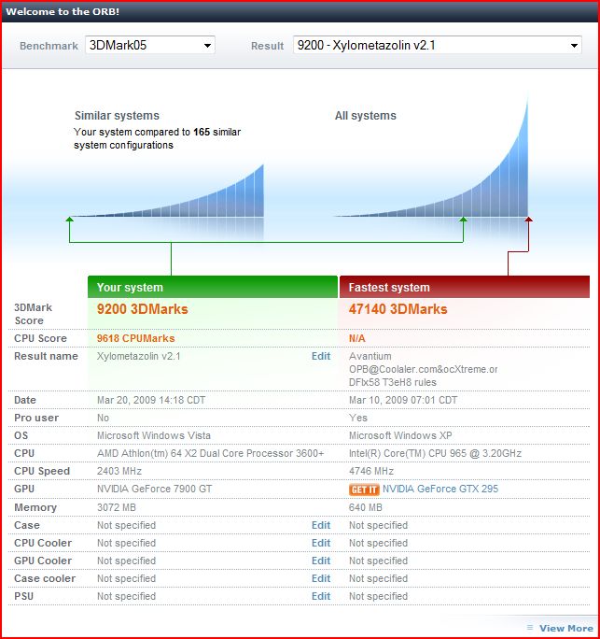Select the 47140 3DMarks score text

click(x=398, y=309)
